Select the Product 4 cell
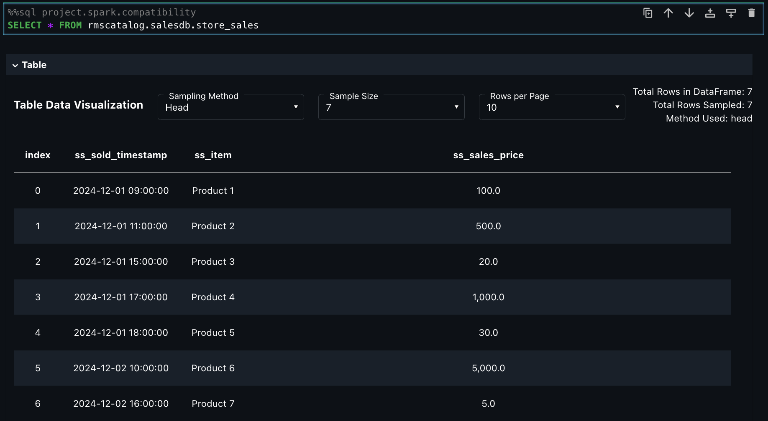This screenshot has width=768, height=421. pos(213,297)
